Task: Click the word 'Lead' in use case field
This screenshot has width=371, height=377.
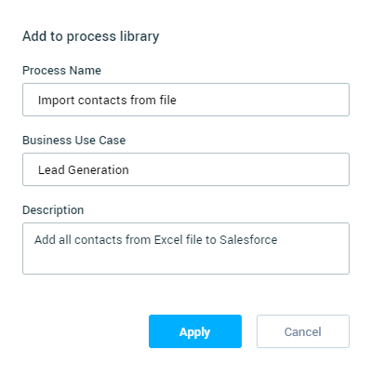Action: click(51, 170)
